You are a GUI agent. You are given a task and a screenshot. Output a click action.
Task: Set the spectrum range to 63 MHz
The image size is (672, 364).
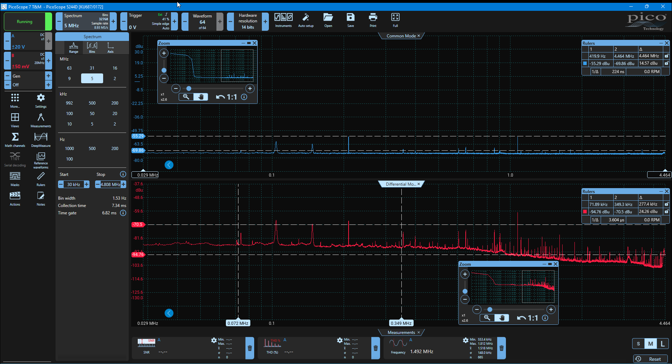(x=69, y=68)
